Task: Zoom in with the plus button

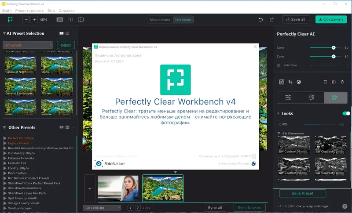Action: pos(34,19)
